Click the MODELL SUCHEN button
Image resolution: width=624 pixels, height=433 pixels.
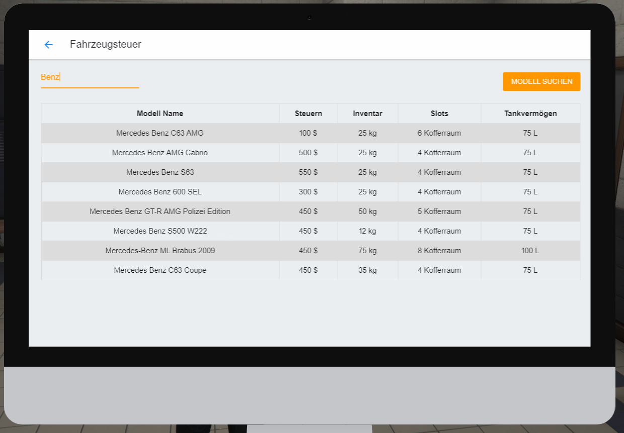click(541, 81)
